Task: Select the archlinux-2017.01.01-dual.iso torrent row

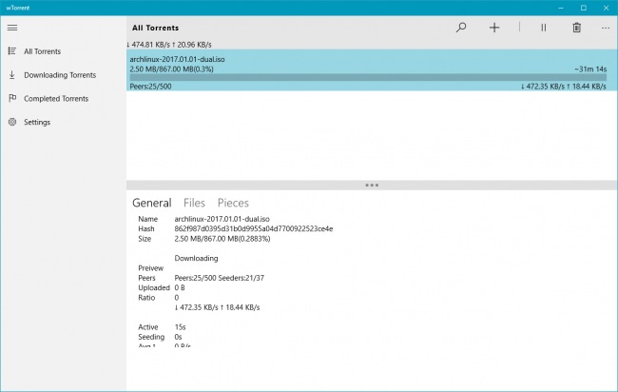Action: [x=372, y=70]
